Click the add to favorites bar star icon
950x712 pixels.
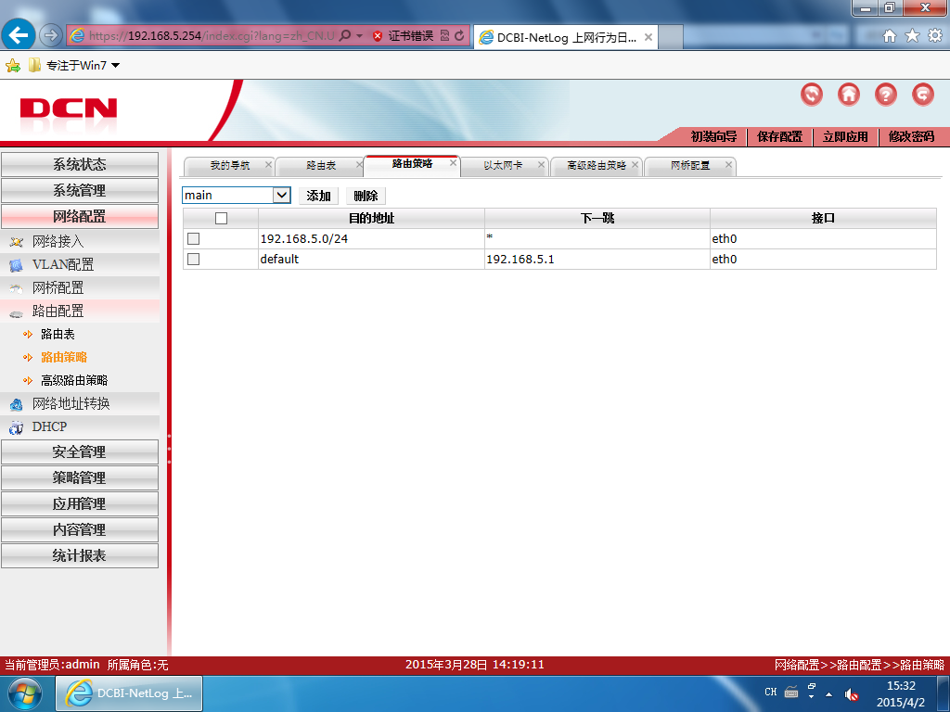[x=13, y=66]
